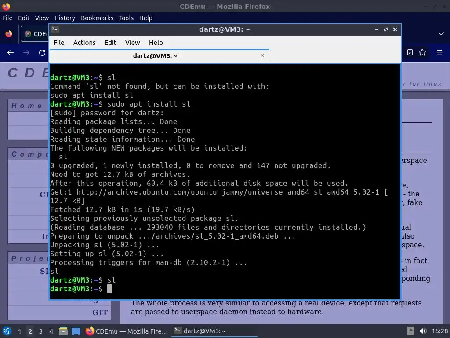The image size is (450, 338).
Task: Click the archive.ubuntu.com URL in terminal output
Action: [146, 192]
